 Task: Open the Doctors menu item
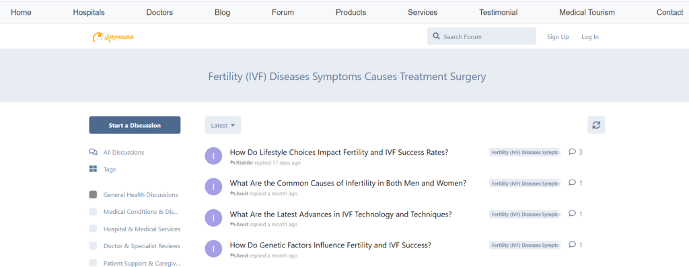point(159,12)
